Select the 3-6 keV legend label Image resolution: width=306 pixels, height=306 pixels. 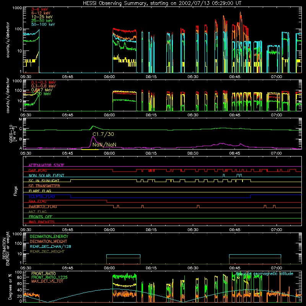[39, 9]
